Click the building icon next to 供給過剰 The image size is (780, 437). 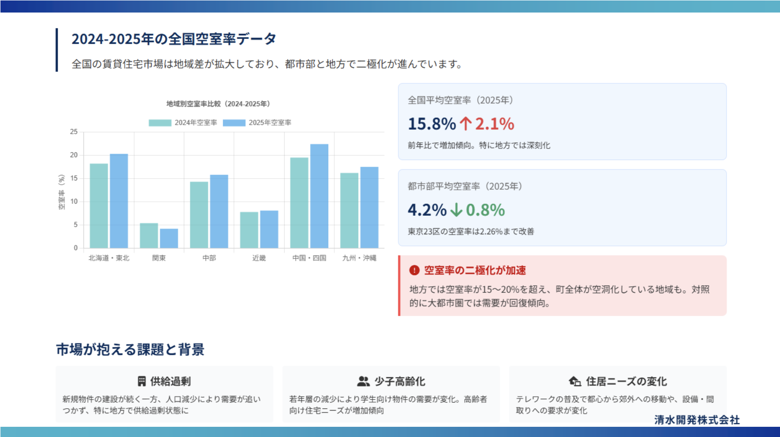[142, 381]
